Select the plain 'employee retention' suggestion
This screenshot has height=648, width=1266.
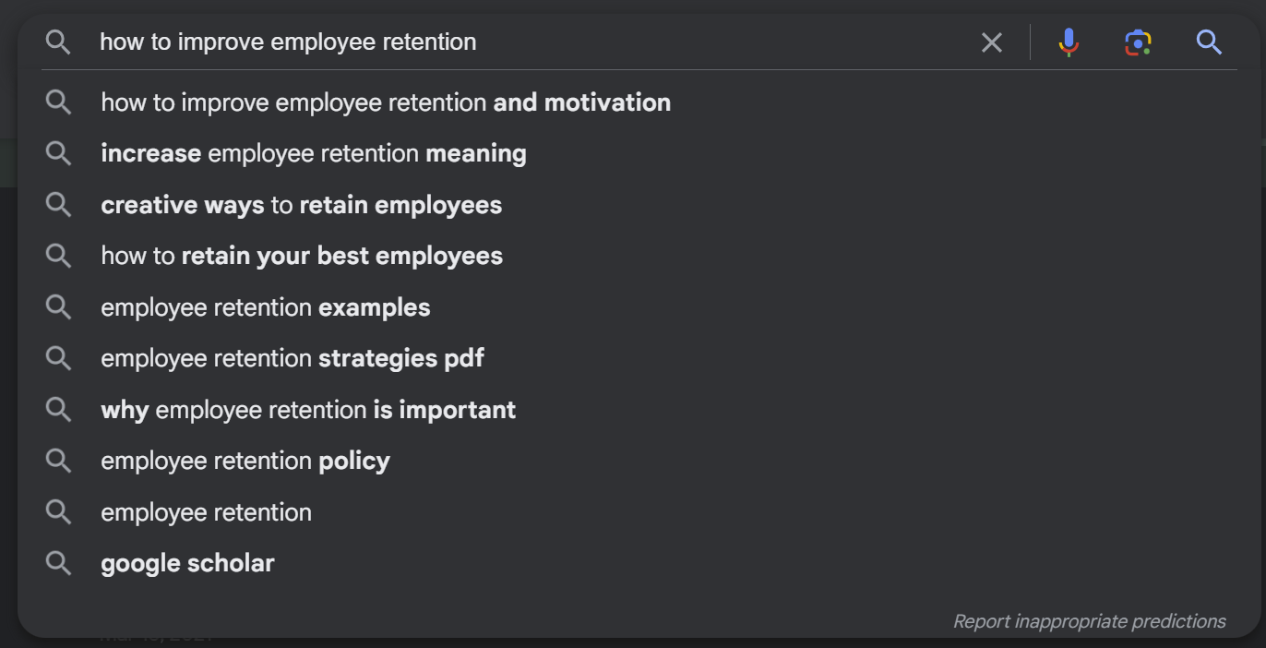coord(207,512)
